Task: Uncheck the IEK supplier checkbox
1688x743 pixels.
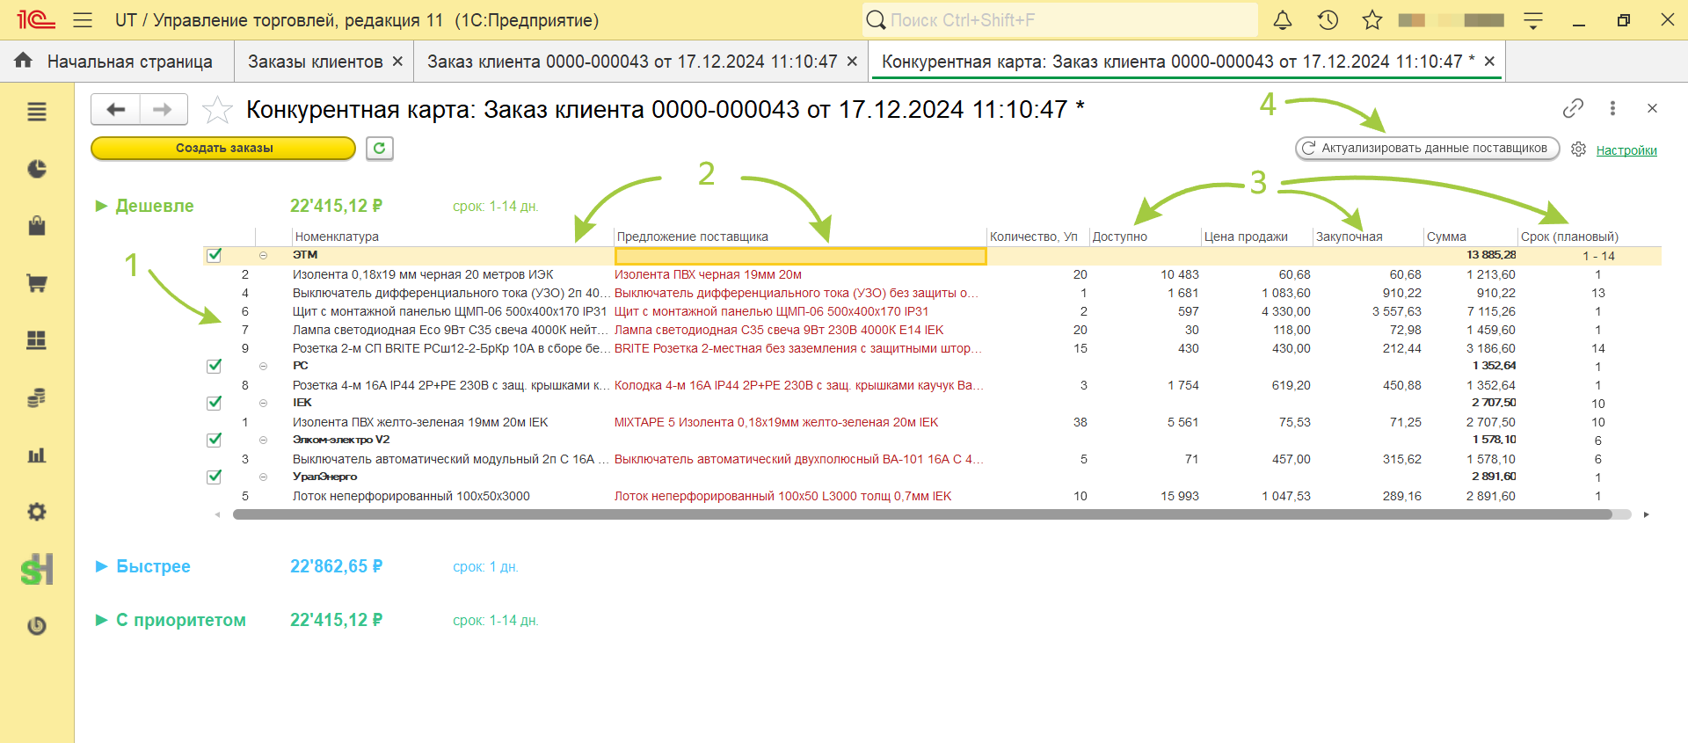Action: (x=214, y=403)
